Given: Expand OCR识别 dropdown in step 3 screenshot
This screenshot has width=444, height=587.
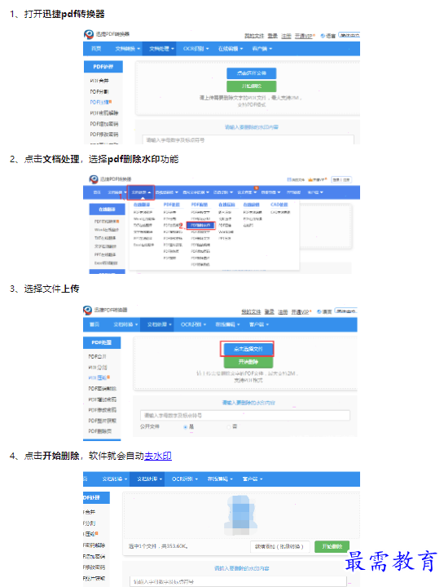Looking at the screenshot, I should click(x=193, y=324).
